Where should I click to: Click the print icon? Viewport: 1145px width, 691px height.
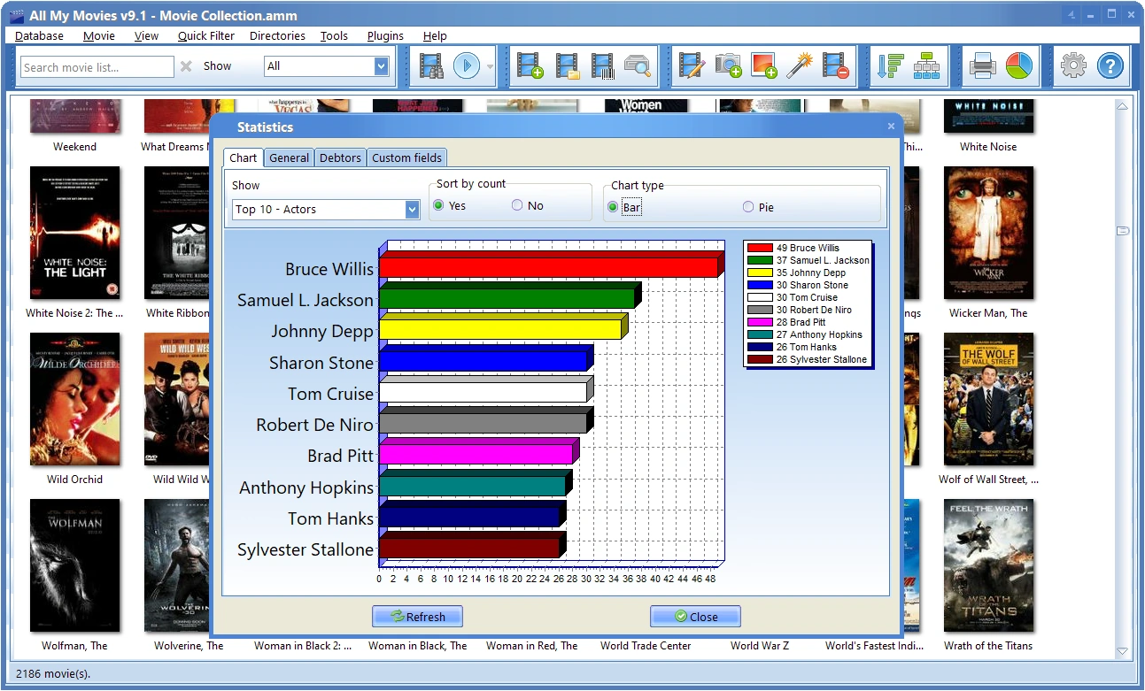982,66
